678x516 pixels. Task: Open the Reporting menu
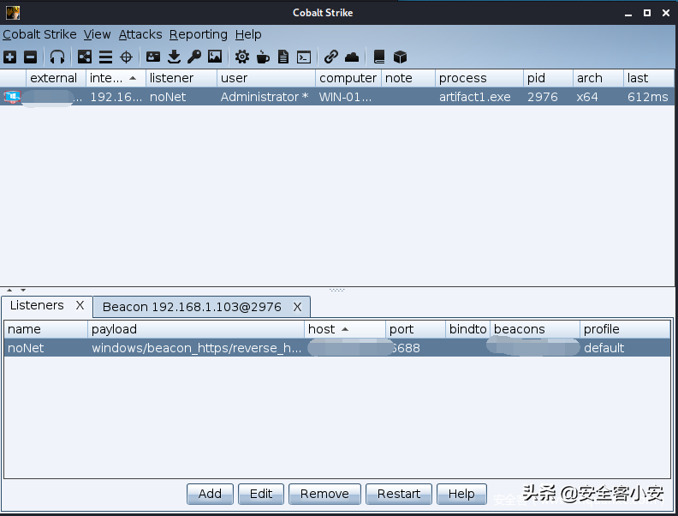pyautogui.click(x=199, y=34)
